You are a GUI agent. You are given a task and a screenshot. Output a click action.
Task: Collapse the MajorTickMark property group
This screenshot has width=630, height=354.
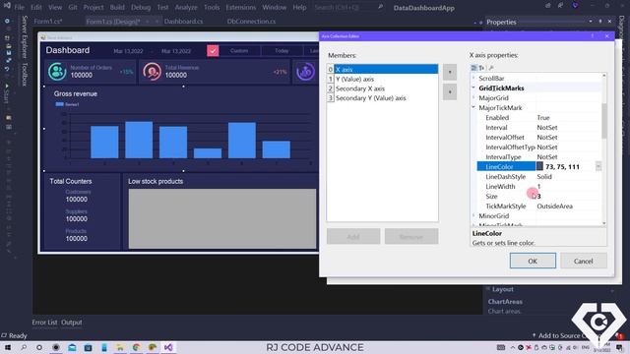coord(473,107)
